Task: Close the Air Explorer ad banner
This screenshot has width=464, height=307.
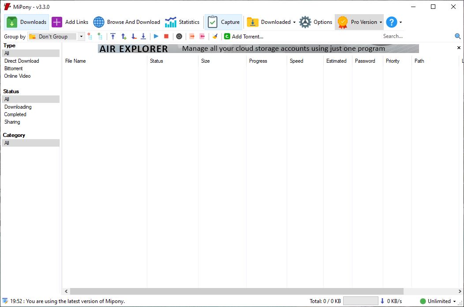Action: point(459,48)
